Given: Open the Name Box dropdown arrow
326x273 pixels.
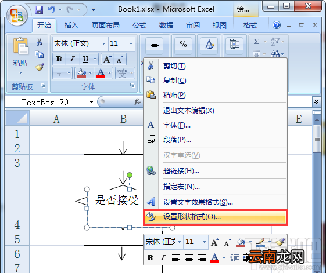Looking at the screenshot, I should click(91, 102).
